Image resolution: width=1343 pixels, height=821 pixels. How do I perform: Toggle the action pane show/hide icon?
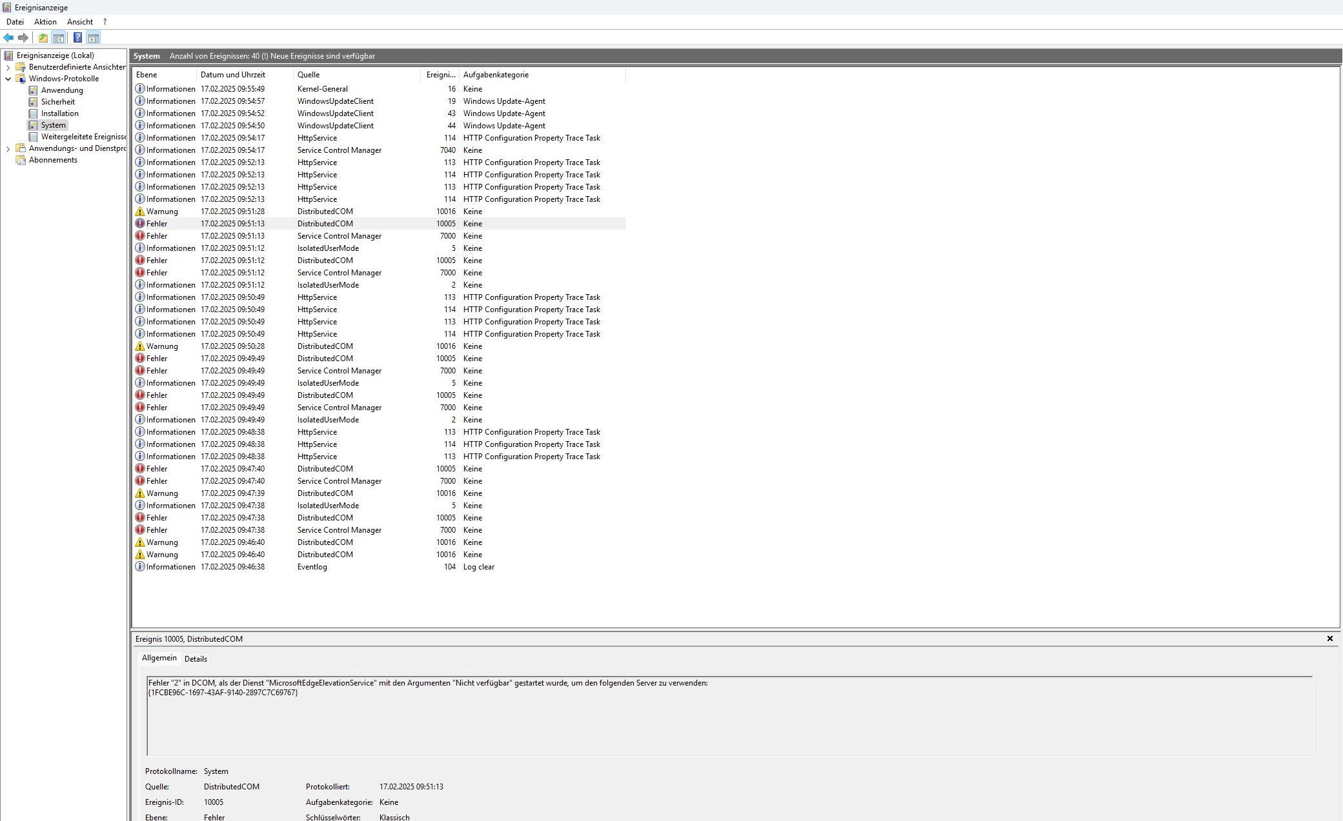94,38
